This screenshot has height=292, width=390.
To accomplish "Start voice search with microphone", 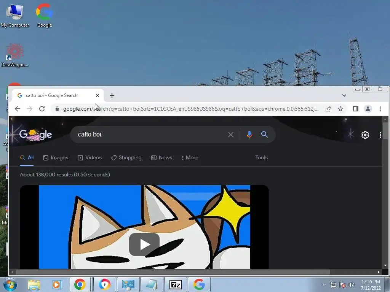I will 249,135.
